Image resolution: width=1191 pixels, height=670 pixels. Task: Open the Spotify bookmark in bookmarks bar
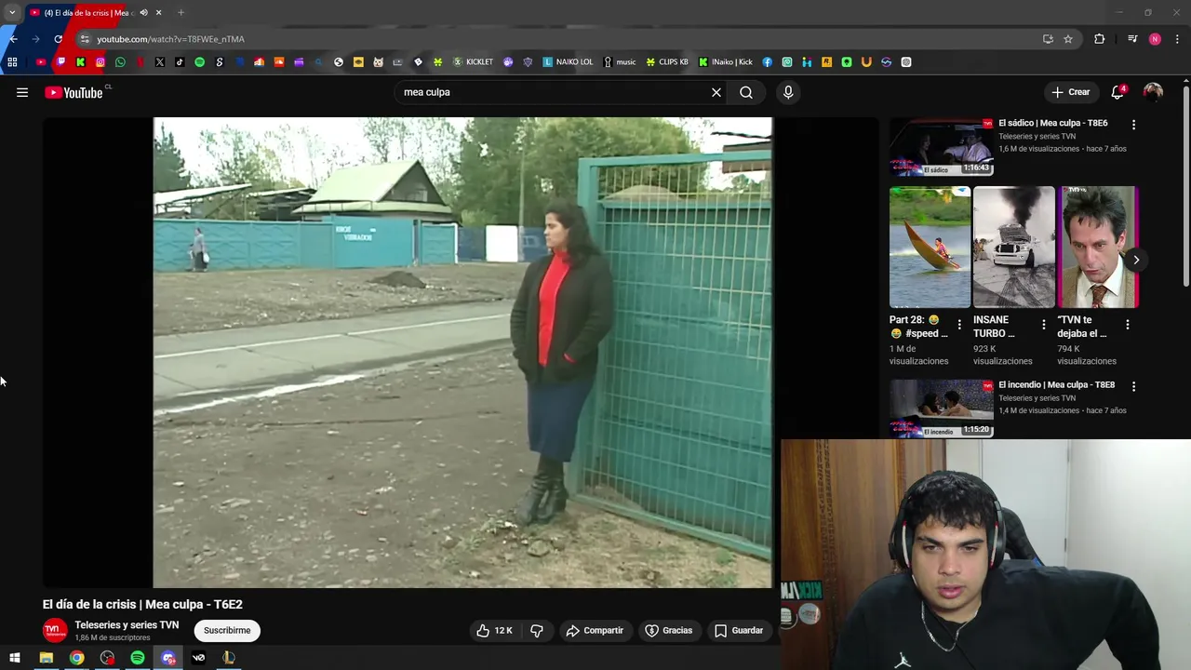(x=199, y=62)
